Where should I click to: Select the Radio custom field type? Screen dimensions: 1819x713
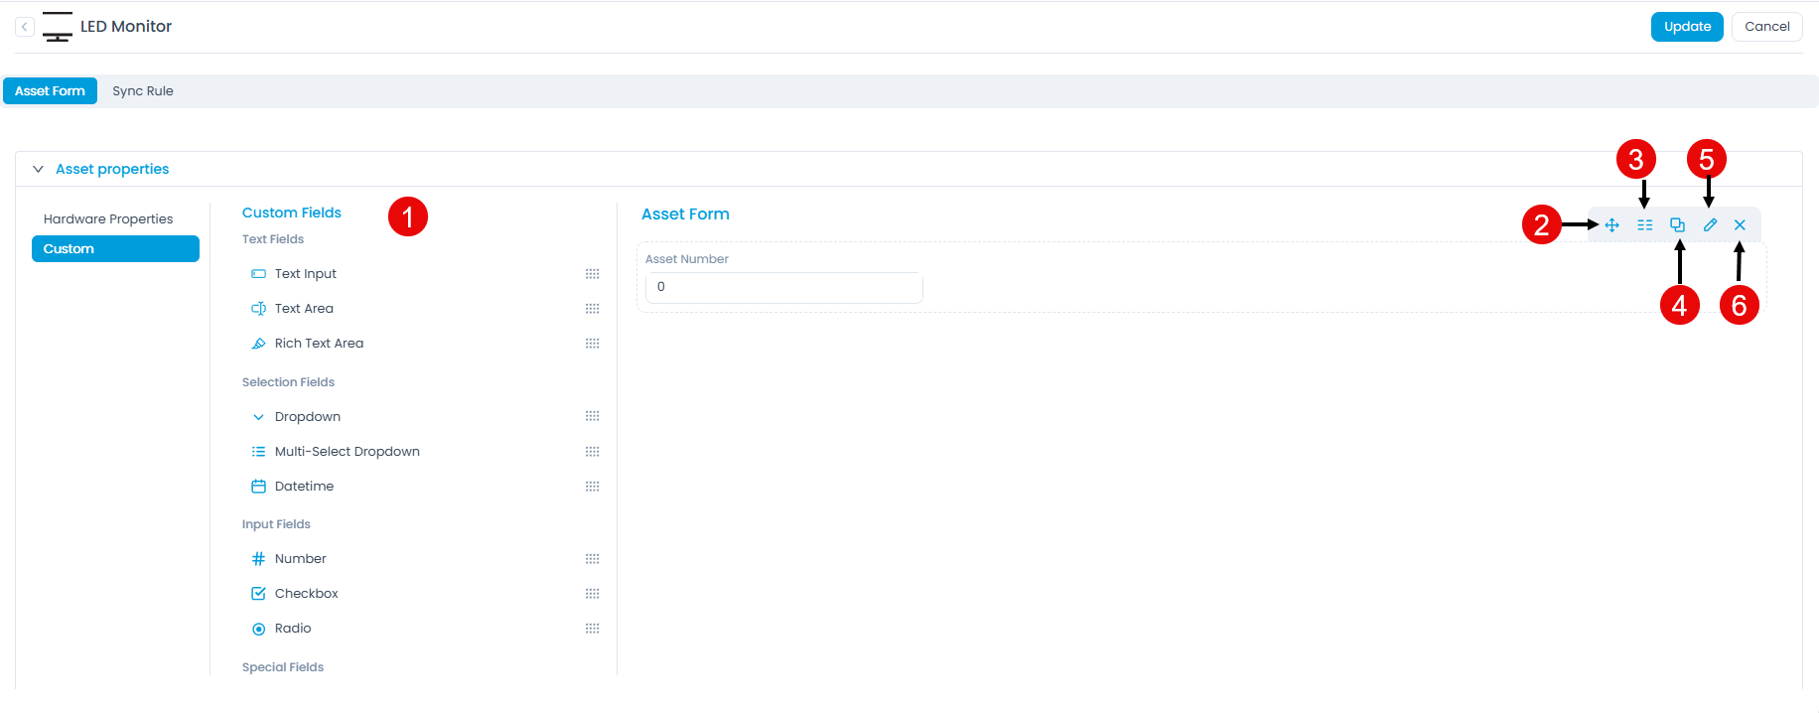(293, 629)
